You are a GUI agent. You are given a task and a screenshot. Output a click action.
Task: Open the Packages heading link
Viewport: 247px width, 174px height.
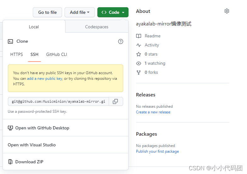pyautogui.click(x=146, y=134)
